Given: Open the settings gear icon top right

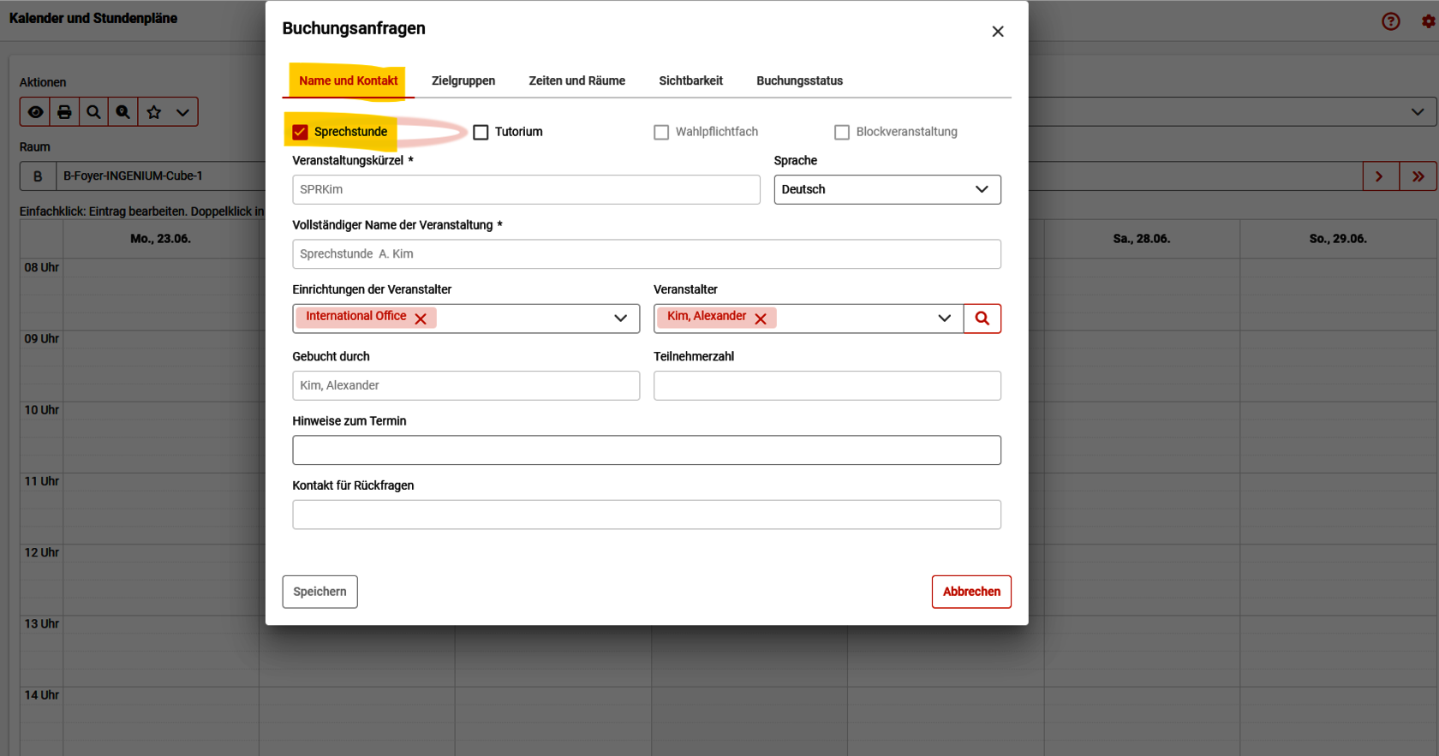Looking at the screenshot, I should point(1429,21).
